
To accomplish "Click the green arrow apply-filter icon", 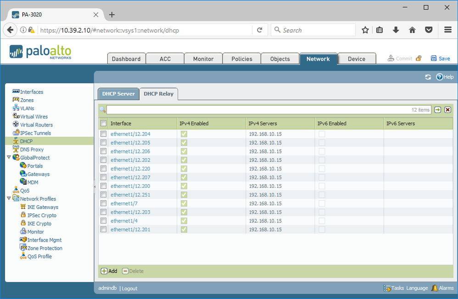I will click(437, 110).
